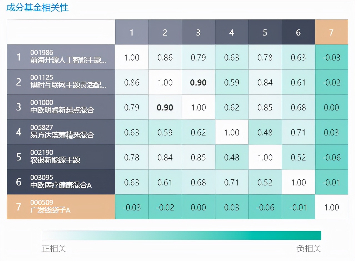This screenshot has width=355, height=261.
Task: Click the correlation gradient color bar
Action: (181, 235)
